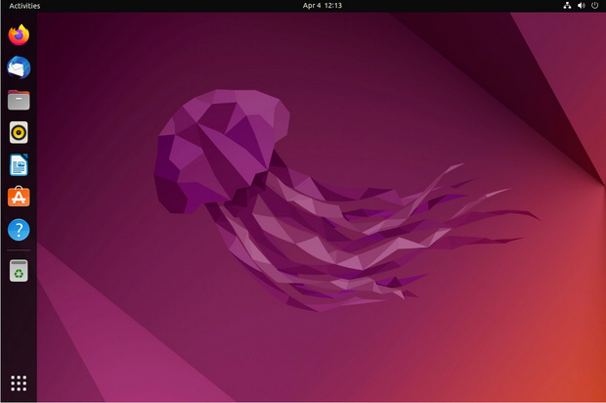Viewport: 606px width, 403px height.
Task: Open the power menu icon
Action: click(x=595, y=6)
